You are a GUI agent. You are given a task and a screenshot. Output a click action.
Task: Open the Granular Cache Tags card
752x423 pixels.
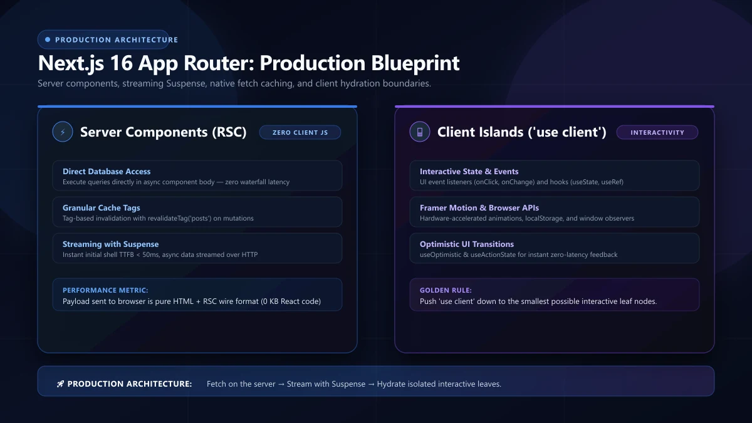pyautogui.click(x=197, y=212)
